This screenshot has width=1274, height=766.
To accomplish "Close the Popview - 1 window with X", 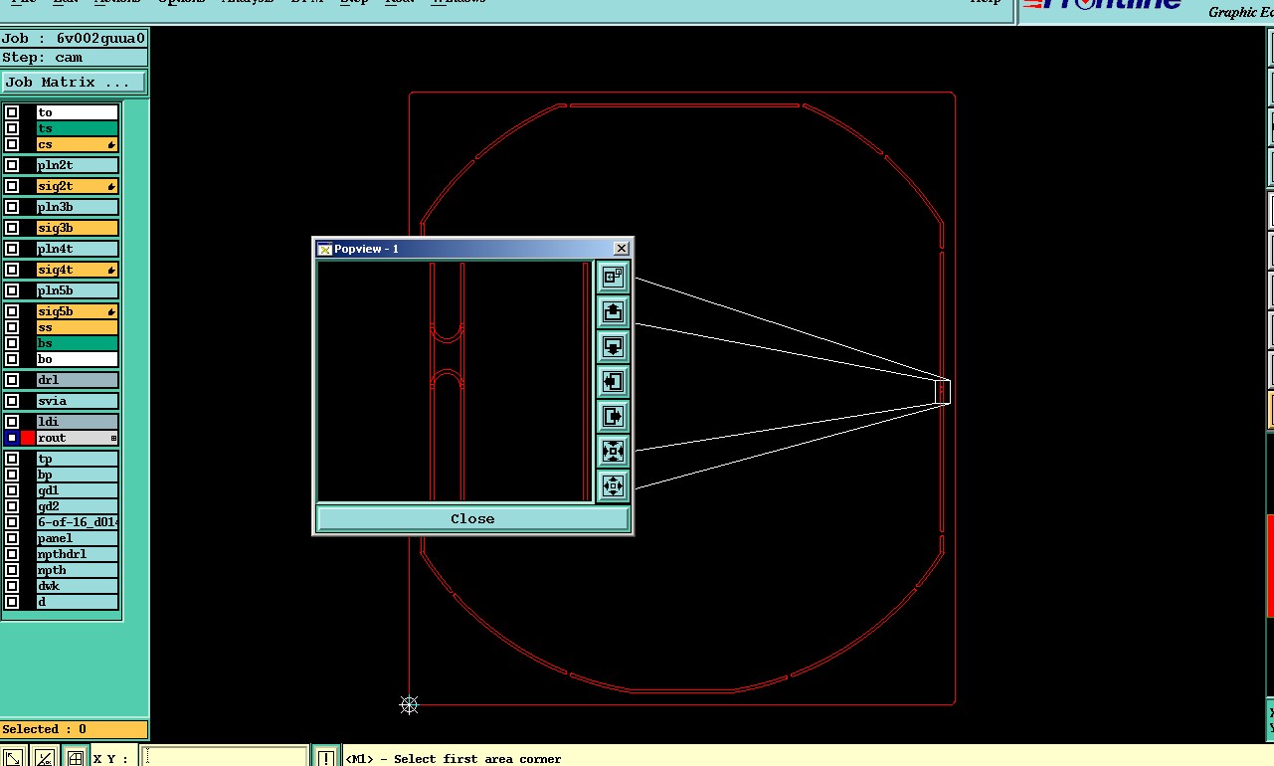I will (x=622, y=249).
